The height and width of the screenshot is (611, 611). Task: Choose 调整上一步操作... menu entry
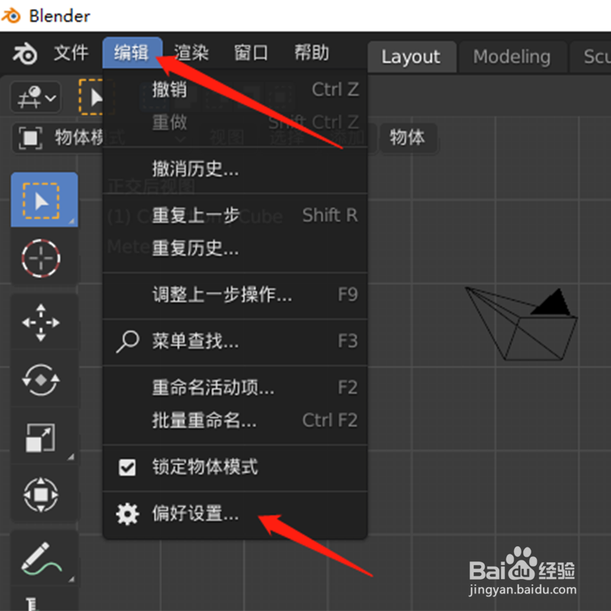(x=235, y=295)
